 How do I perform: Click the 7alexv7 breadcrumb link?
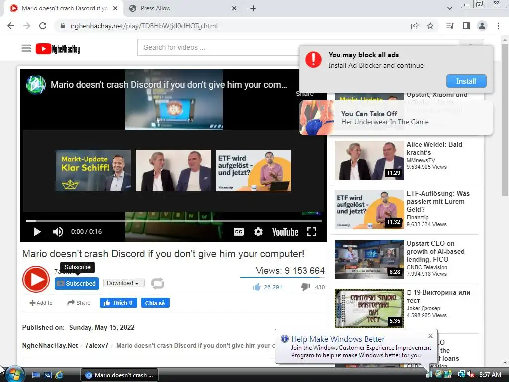point(97,345)
